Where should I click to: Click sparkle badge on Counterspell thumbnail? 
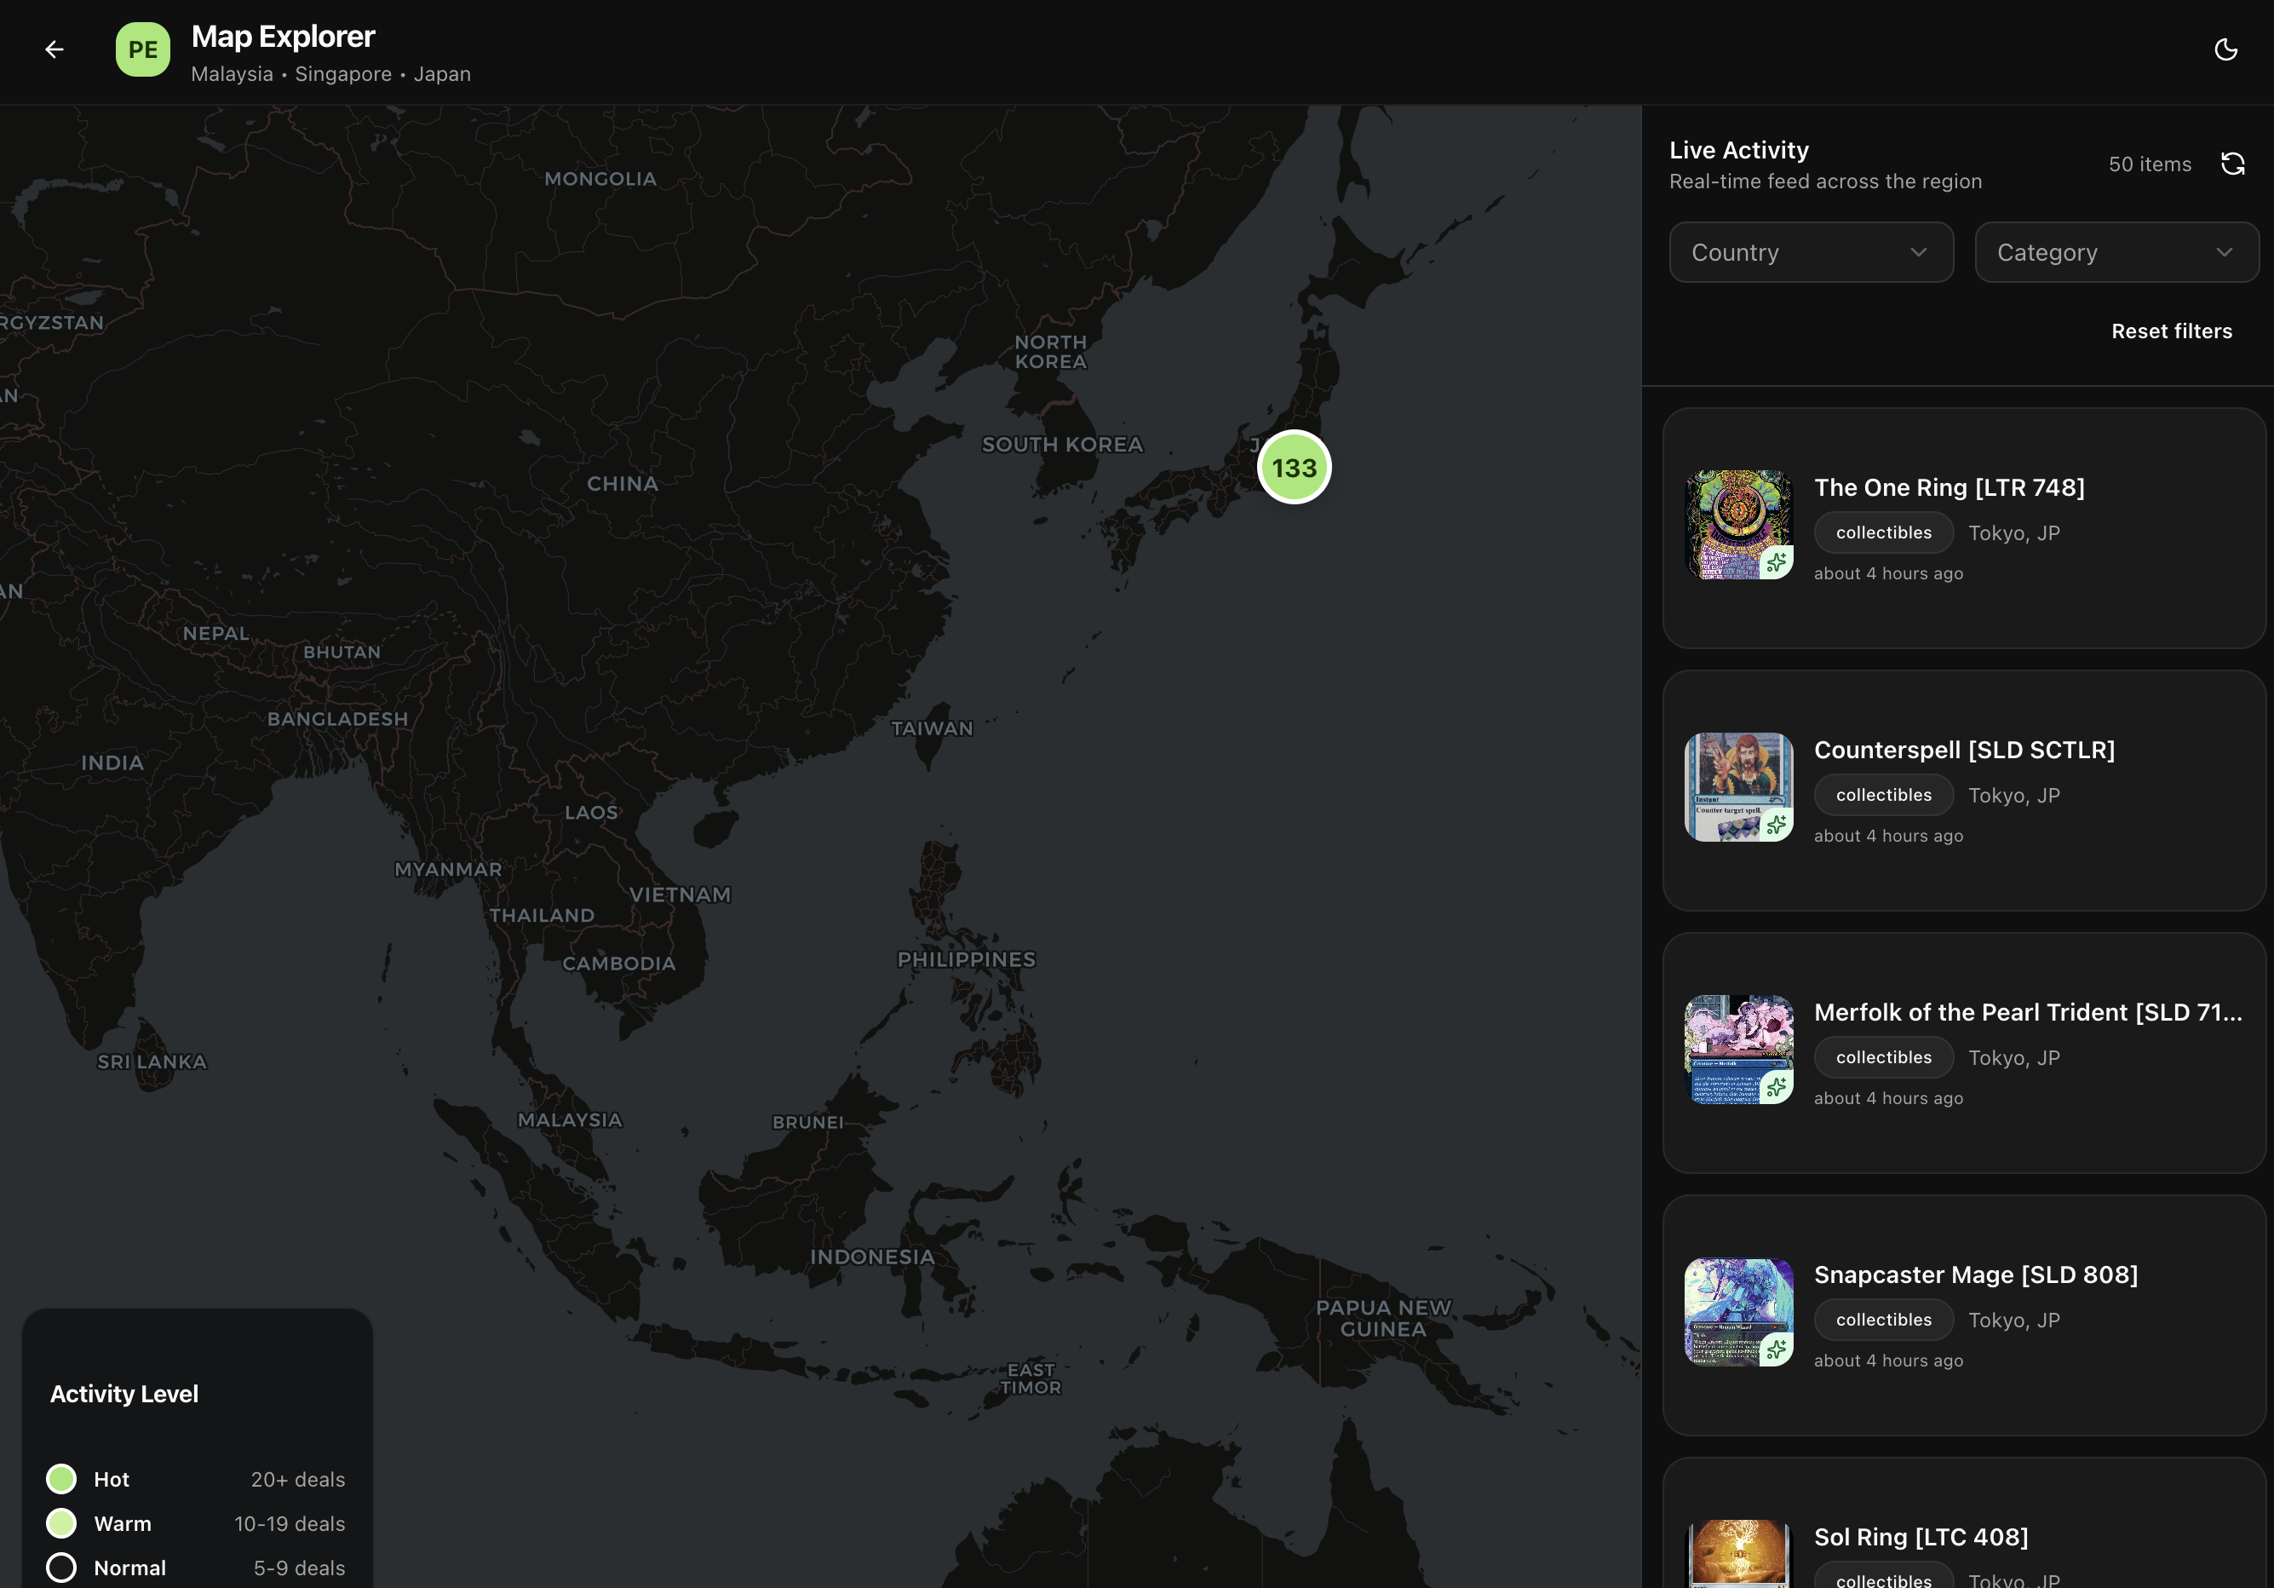click(x=1777, y=824)
